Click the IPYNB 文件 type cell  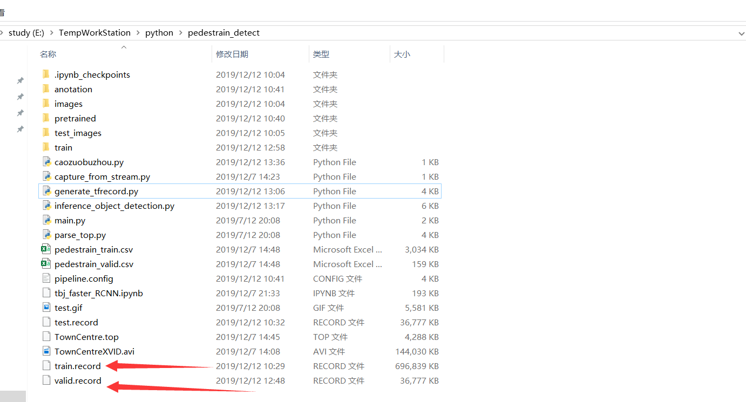tap(334, 293)
